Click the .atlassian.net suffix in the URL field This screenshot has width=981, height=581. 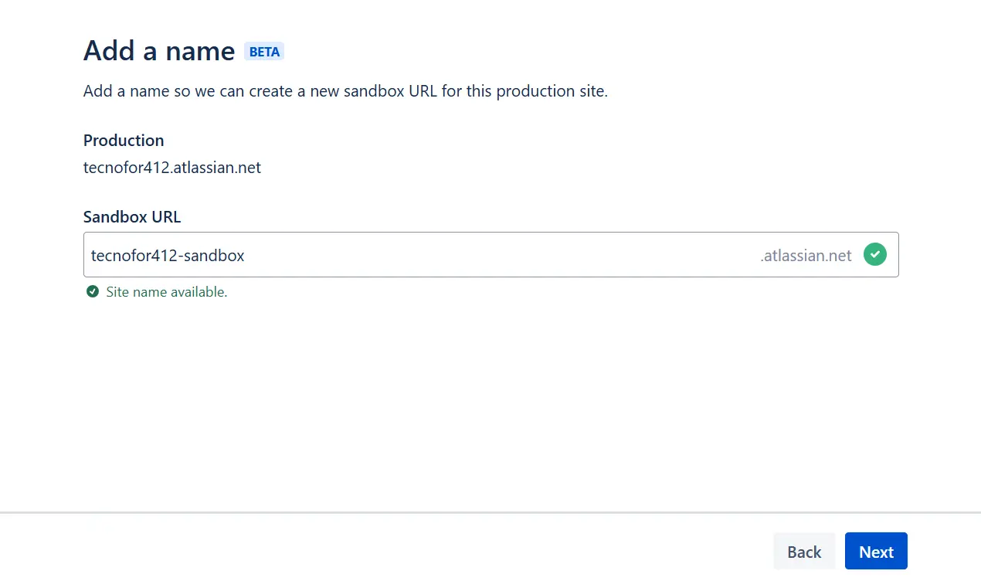point(806,255)
